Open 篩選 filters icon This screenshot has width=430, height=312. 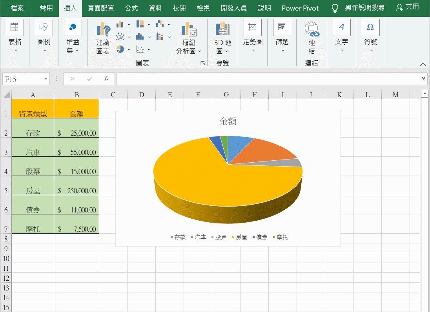tap(282, 27)
